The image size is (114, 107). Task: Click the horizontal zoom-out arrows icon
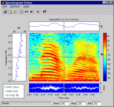(x=31, y=12)
